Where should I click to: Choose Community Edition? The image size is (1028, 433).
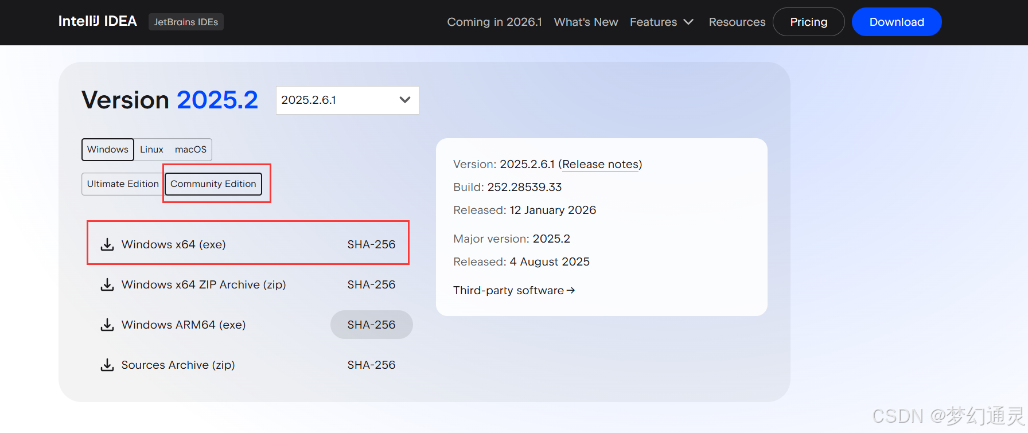213,184
